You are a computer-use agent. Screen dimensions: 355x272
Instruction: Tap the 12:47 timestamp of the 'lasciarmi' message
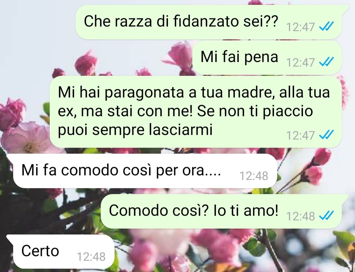[300, 135]
